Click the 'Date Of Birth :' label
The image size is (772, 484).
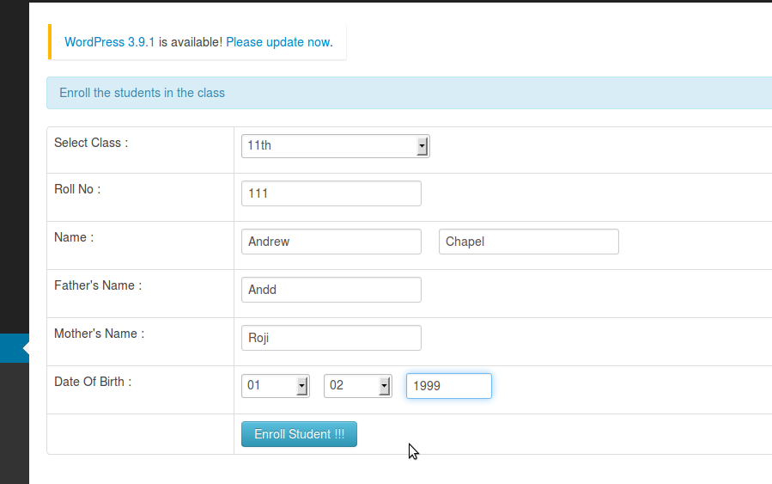click(93, 382)
